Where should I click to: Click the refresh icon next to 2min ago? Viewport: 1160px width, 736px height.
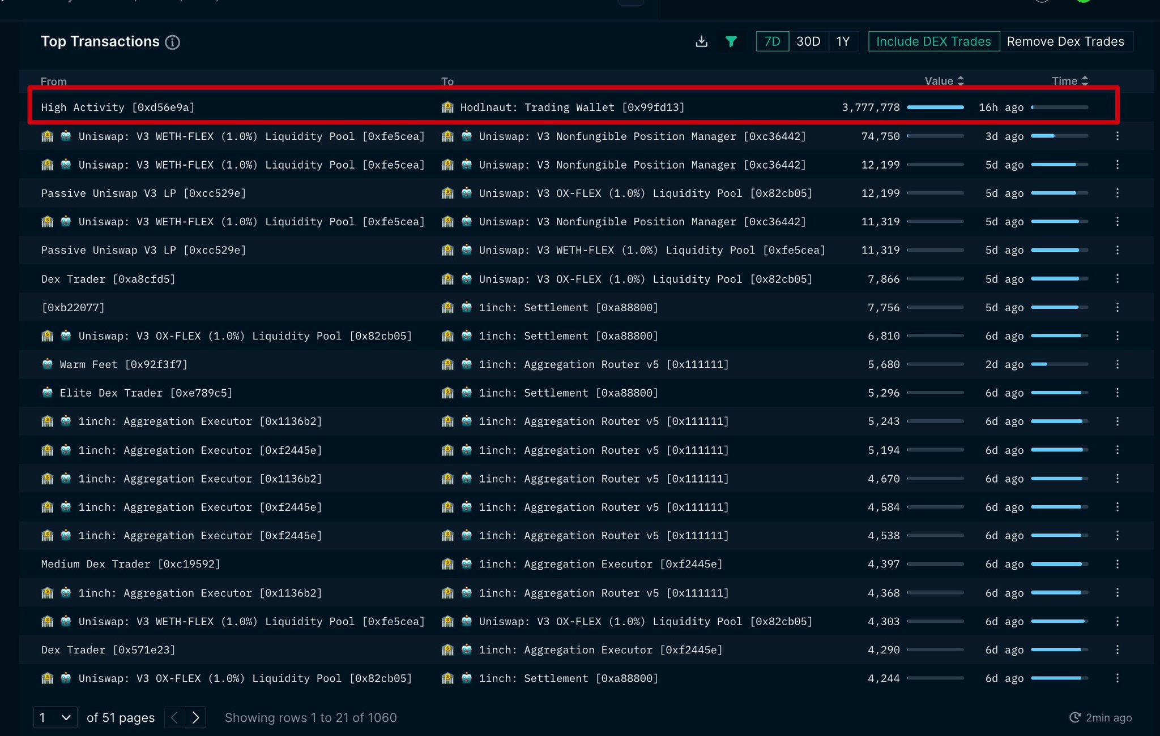pos(1074,717)
